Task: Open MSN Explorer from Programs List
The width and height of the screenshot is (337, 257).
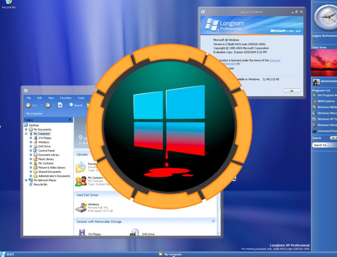Action: pyautogui.click(x=326, y=101)
